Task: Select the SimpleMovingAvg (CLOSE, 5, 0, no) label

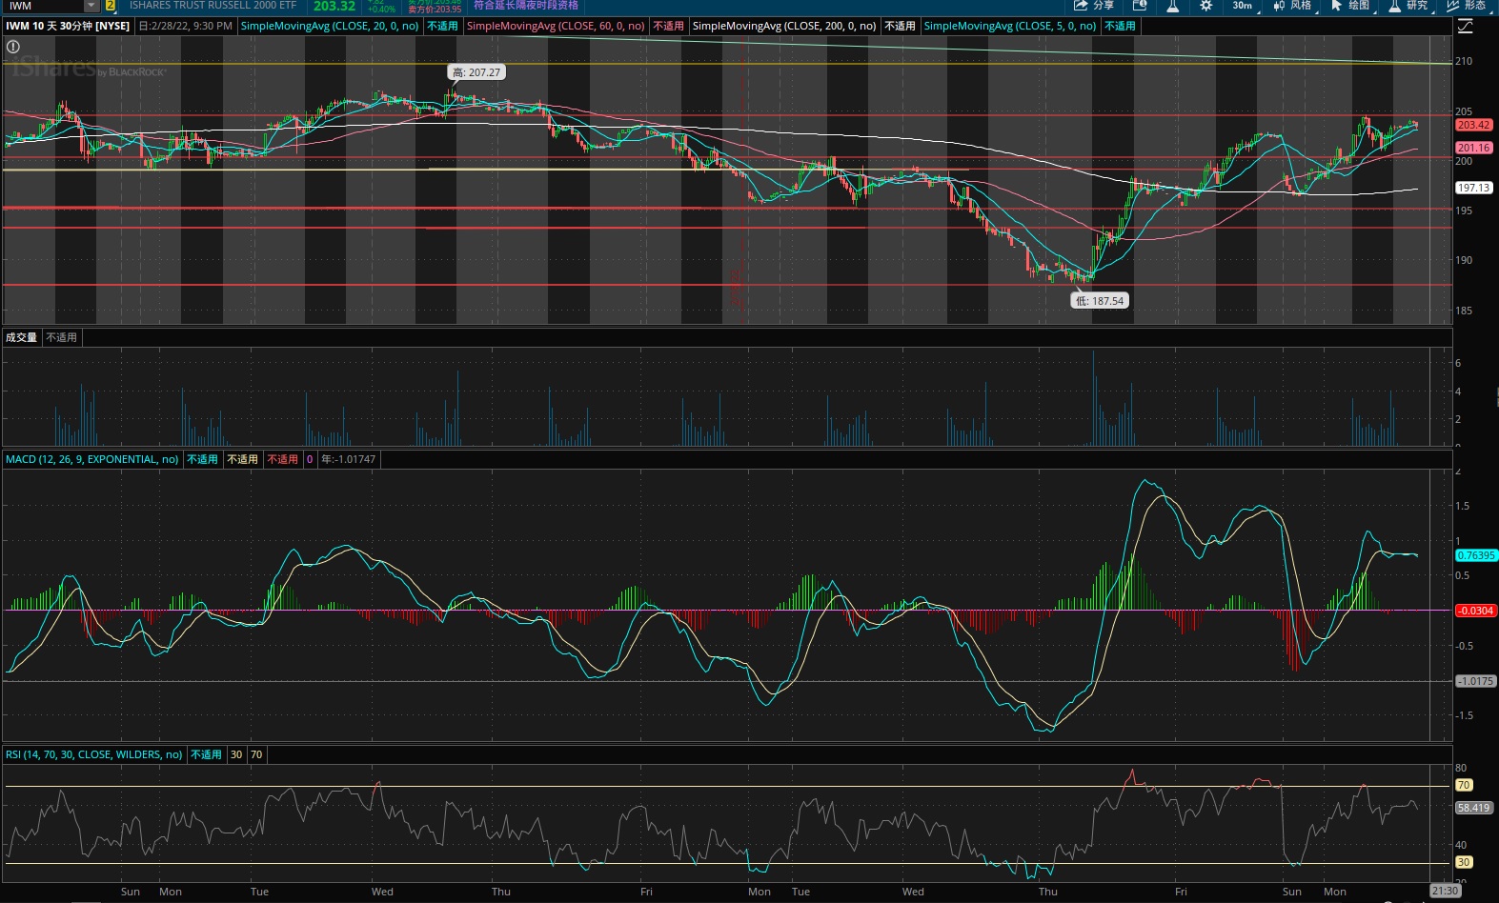Action: (1010, 26)
